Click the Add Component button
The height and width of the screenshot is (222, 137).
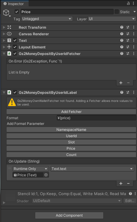[x=69, y=215]
